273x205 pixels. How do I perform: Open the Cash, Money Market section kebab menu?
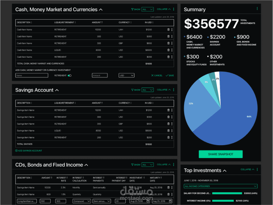click(174, 9)
